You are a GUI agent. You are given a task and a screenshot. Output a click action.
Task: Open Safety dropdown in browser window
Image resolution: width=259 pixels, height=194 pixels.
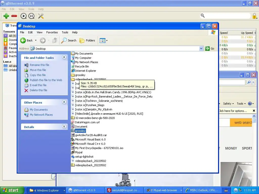tap(228, 104)
